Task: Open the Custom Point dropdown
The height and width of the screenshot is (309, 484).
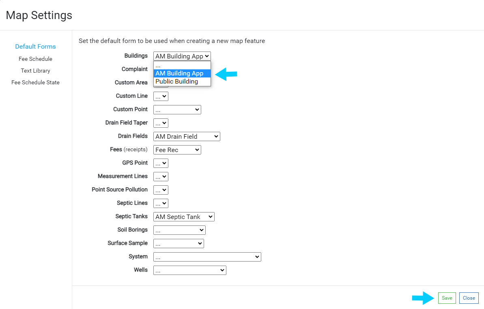Action: 177,110
